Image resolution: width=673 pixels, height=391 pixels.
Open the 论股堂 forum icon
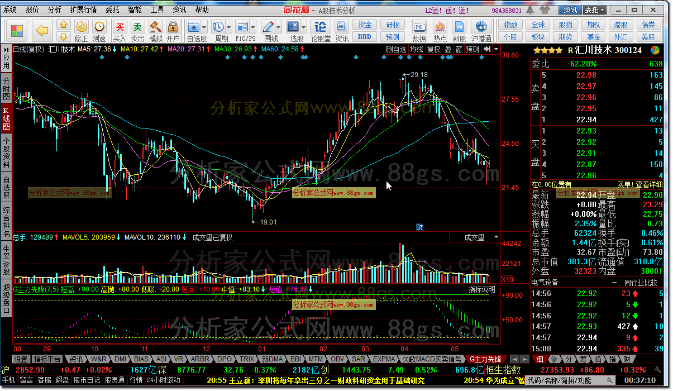pyautogui.click(x=321, y=31)
